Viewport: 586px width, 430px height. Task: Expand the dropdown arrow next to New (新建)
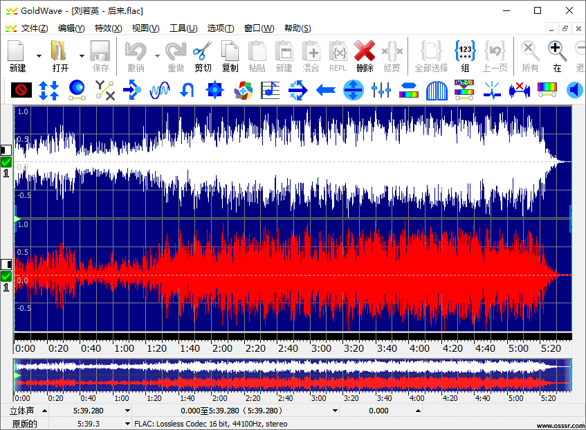pos(39,55)
